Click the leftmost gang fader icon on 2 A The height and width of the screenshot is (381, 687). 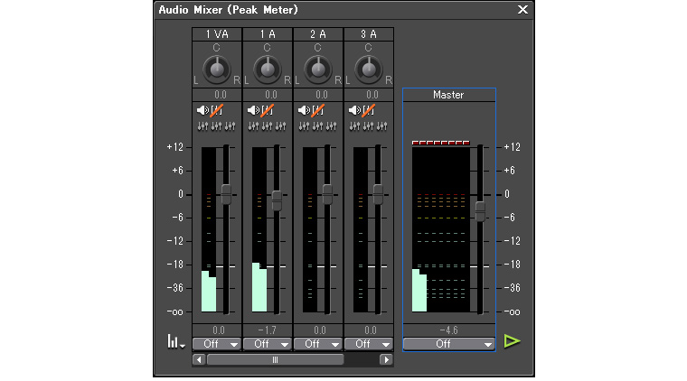pos(304,126)
